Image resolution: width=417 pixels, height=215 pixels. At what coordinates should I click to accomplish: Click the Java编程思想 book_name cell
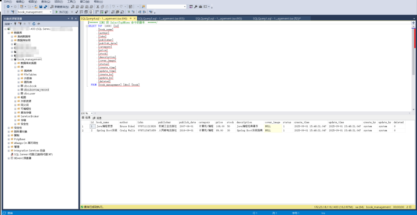click(107, 126)
